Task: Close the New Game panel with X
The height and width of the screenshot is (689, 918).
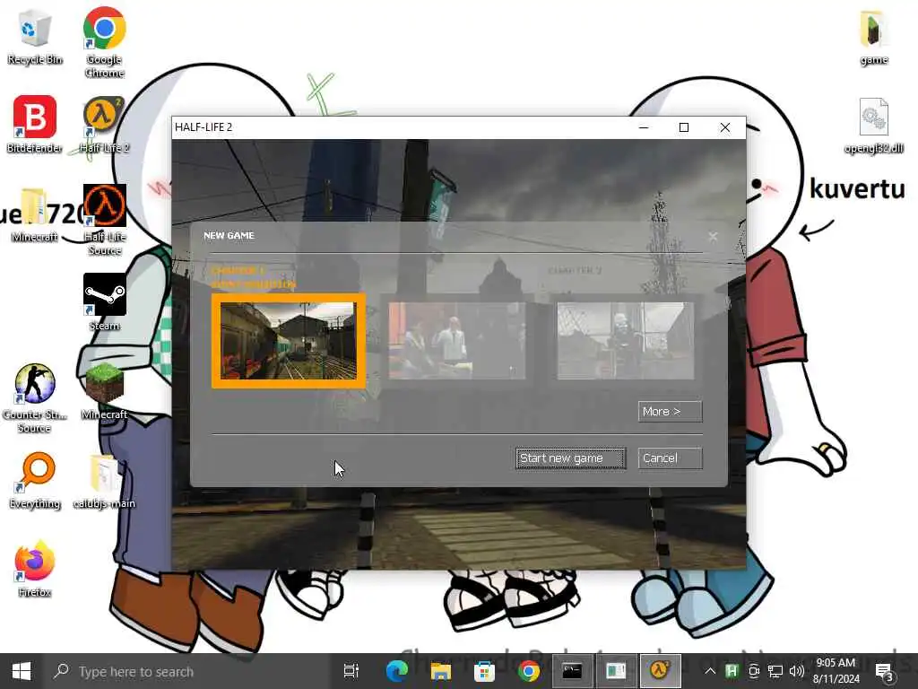Action: pyautogui.click(x=713, y=236)
